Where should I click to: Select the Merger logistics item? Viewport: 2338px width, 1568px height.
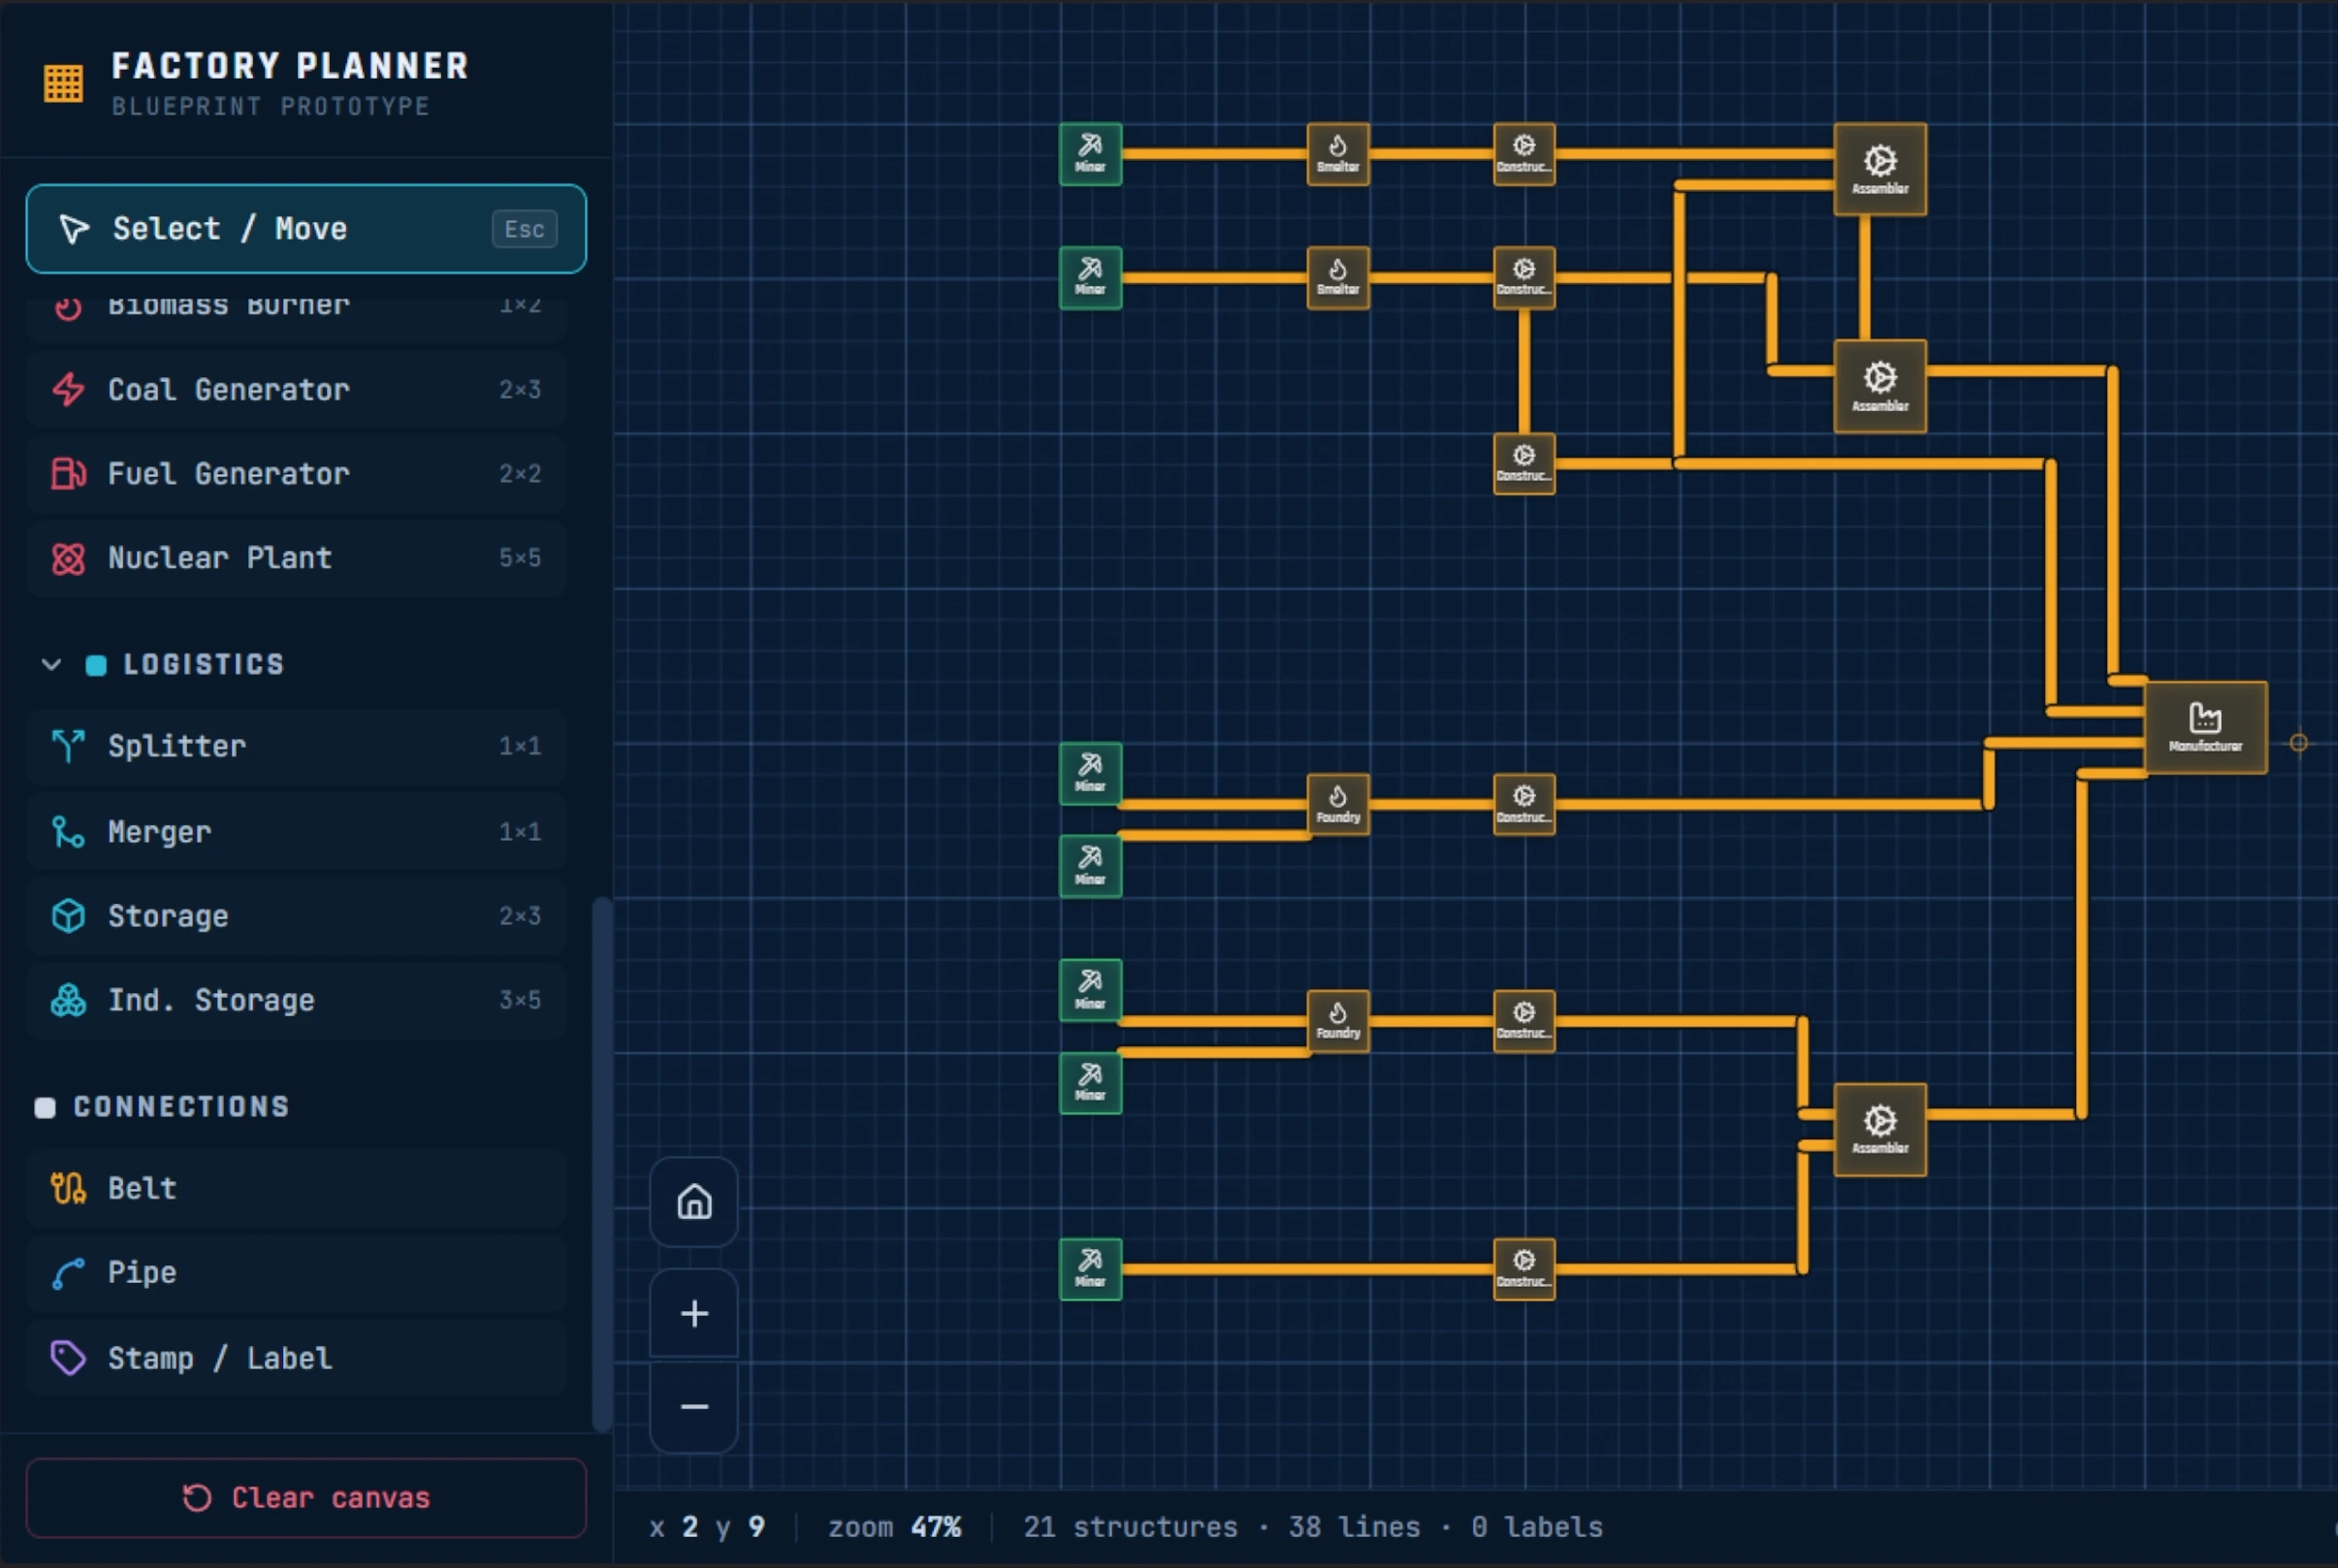(297, 831)
